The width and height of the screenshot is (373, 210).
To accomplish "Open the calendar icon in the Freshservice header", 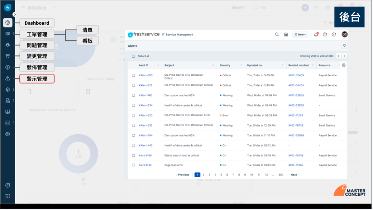I will coord(286,35).
